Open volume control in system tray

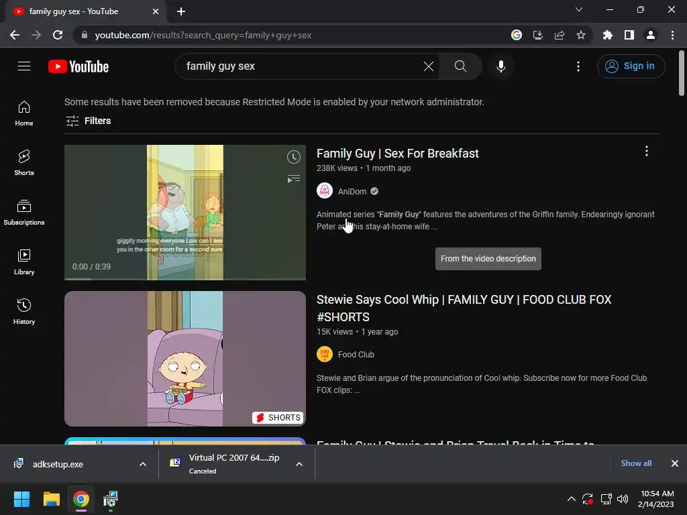coord(622,499)
